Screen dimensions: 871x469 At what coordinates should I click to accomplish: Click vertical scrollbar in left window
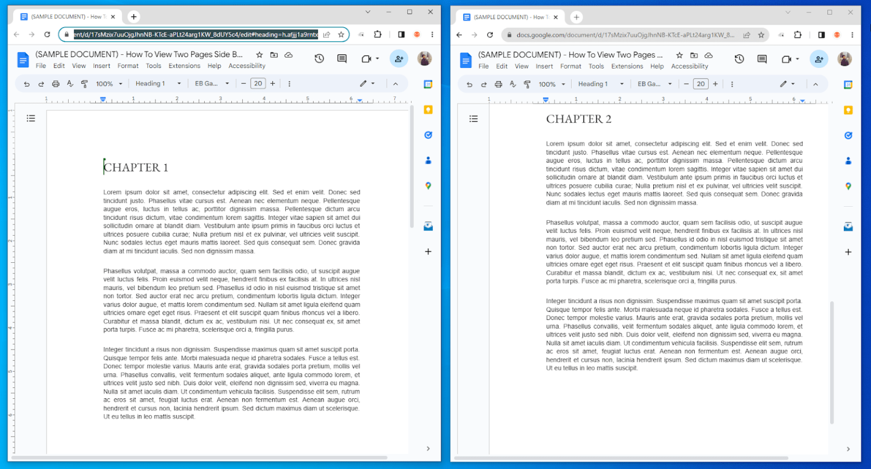coord(412,167)
